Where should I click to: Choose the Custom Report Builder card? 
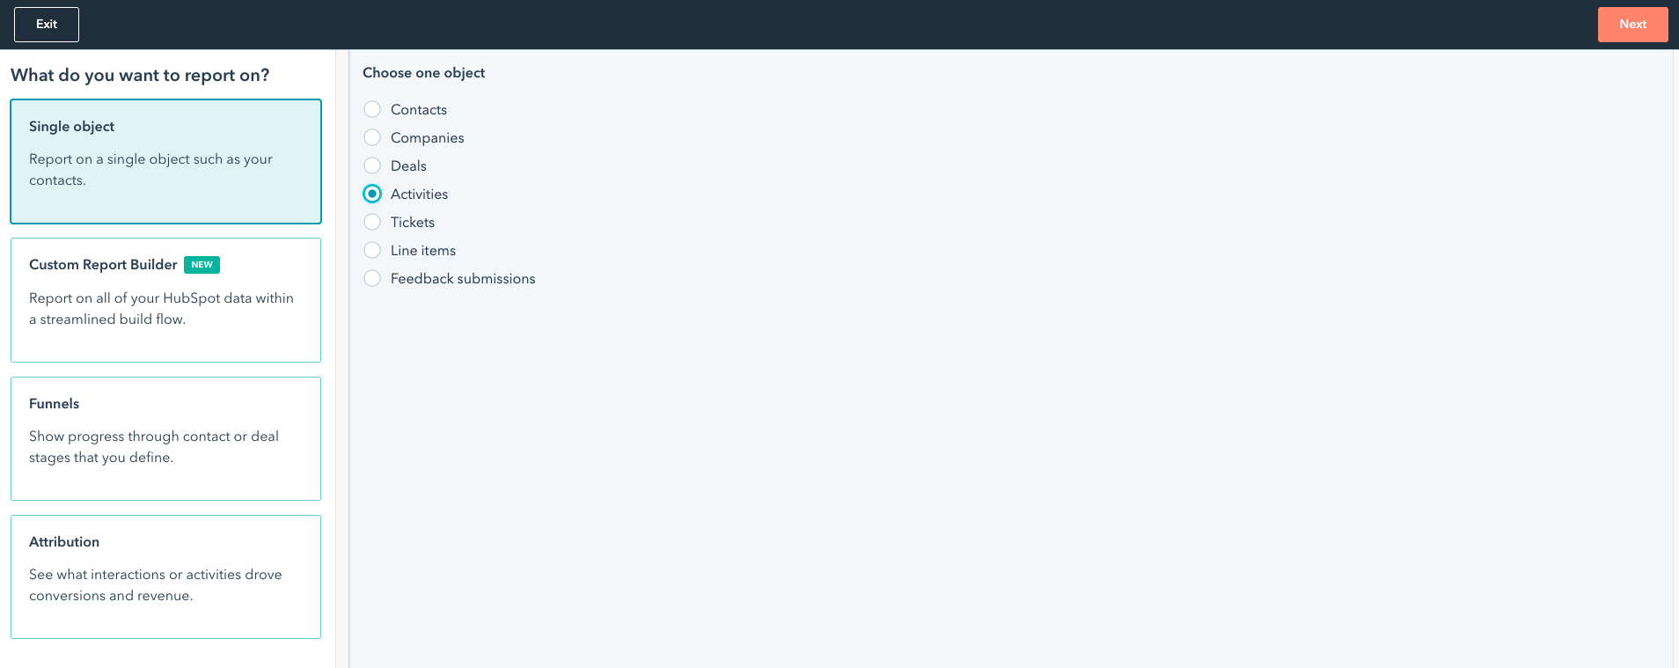click(165, 300)
